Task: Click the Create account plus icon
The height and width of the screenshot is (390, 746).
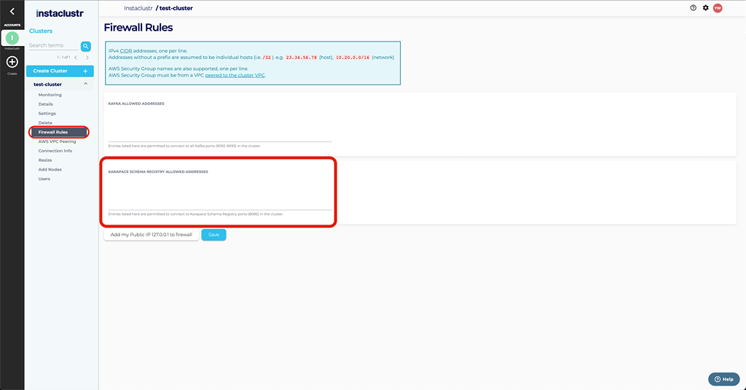Action: point(12,63)
